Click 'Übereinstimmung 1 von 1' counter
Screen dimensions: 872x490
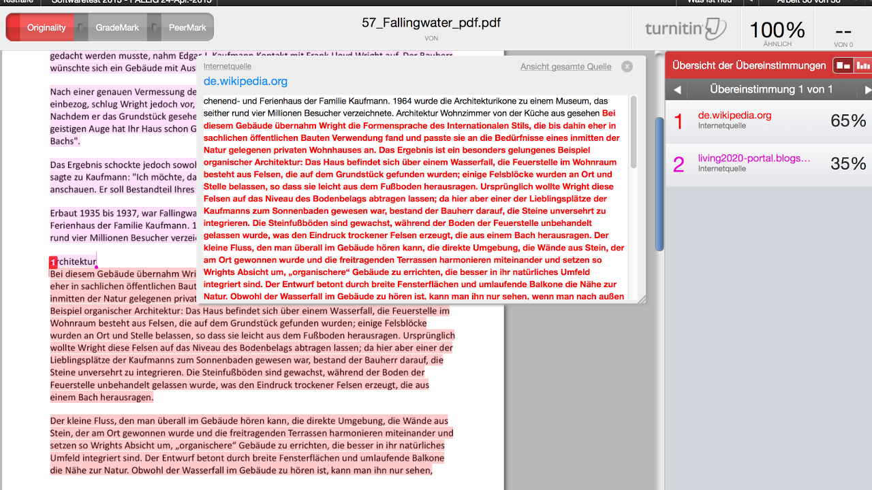771,89
